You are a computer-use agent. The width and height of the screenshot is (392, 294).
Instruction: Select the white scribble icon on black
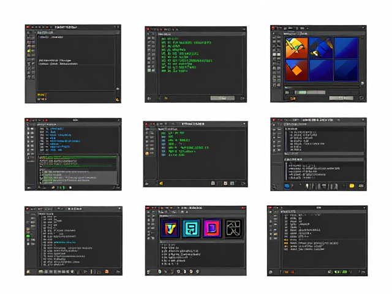pos(233,228)
